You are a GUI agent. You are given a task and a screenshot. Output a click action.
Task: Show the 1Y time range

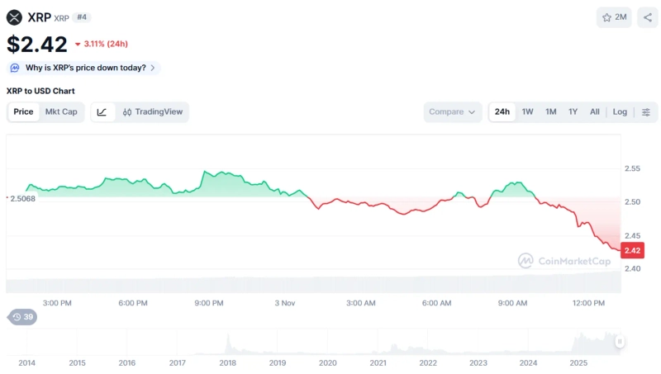click(x=573, y=112)
